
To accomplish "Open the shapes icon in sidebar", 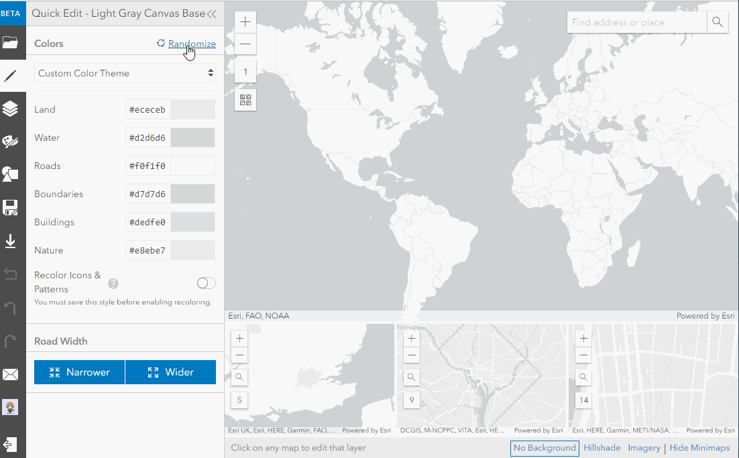I will [10, 174].
